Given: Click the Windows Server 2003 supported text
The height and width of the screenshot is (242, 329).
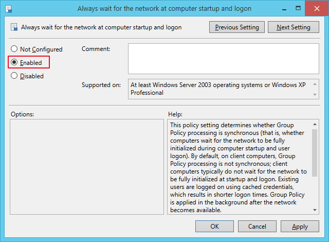Looking at the screenshot, I should (218, 89).
